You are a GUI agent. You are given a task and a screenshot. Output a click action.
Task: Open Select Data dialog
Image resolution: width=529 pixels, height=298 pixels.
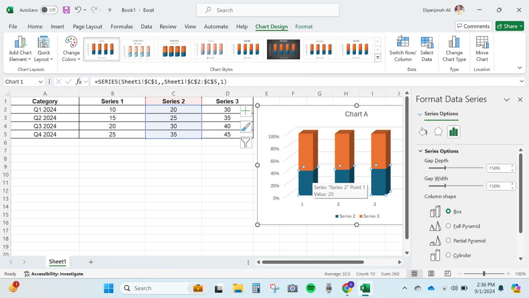427,49
